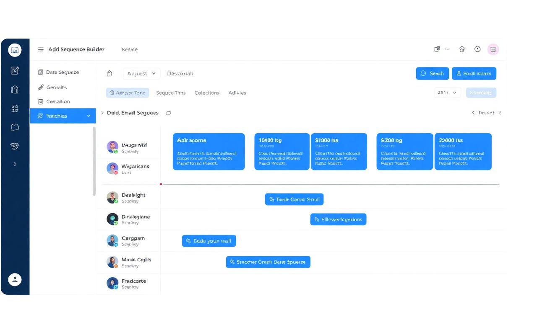Open the Reflune tab in top bar

coord(130,49)
